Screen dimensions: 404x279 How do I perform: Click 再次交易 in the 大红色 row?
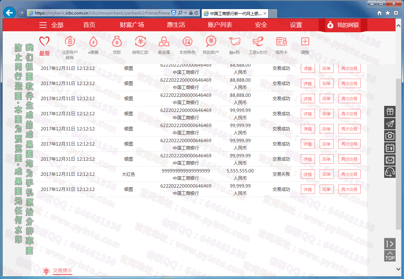[x=349, y=174]
